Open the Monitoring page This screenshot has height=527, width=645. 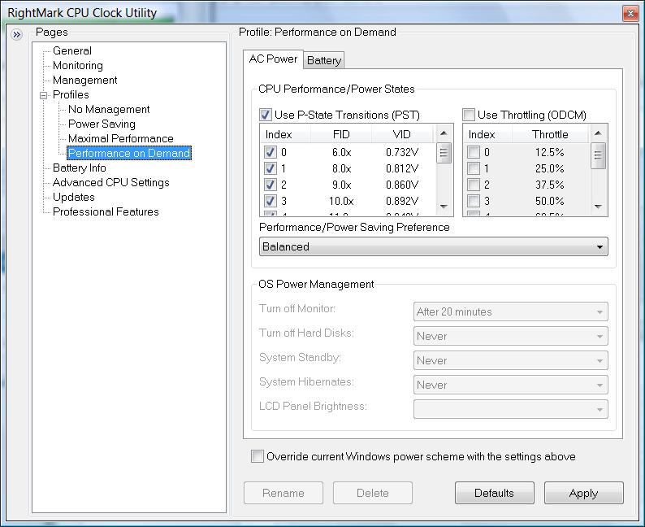click(78, 65)
